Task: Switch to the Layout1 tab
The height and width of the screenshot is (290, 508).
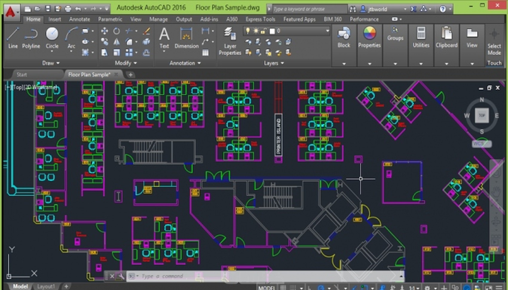Action: (46, 286)
